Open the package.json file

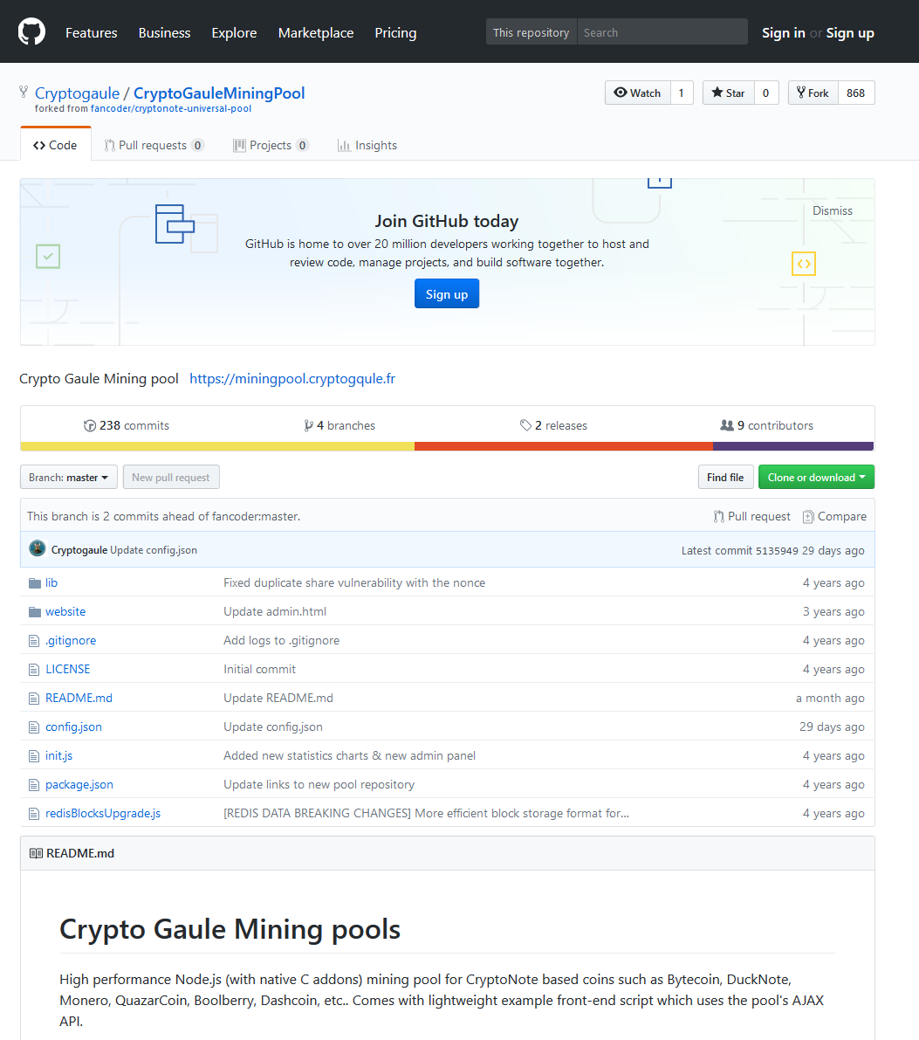point(79,784)
